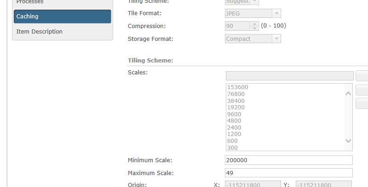Click the Origin Y coordinate field
The image size is (368, 187).
click(324, 184)
